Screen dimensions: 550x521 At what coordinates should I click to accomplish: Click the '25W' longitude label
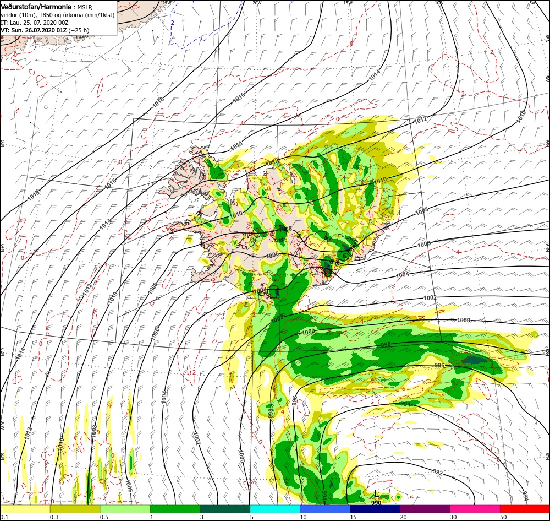(x=167, y=2)
